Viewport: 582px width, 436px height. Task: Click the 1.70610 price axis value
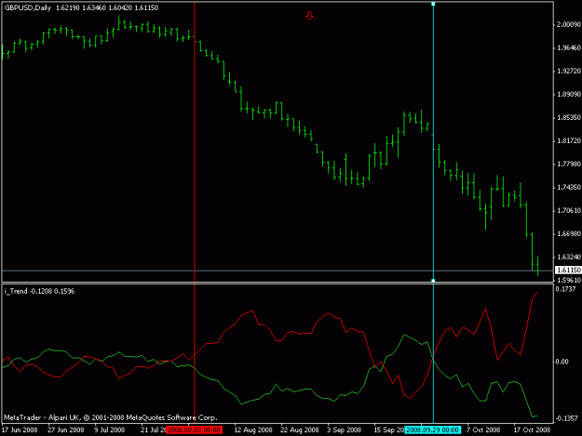point(568,210)
